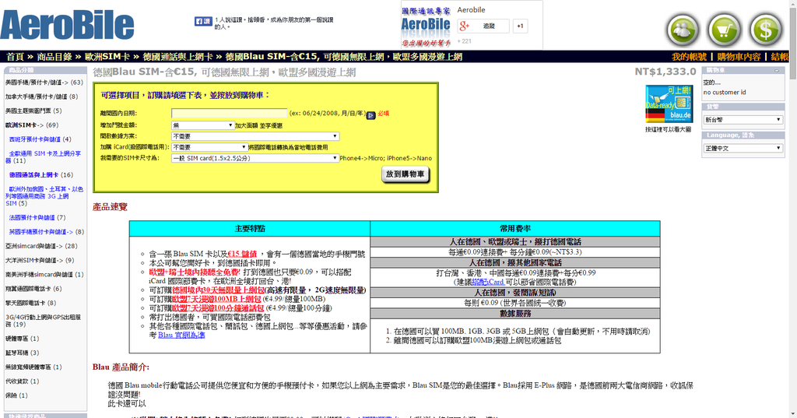Enlarge the Blau SIM product thumbnail
Screen dimensions: 797x418
click(x=669, y=104)
